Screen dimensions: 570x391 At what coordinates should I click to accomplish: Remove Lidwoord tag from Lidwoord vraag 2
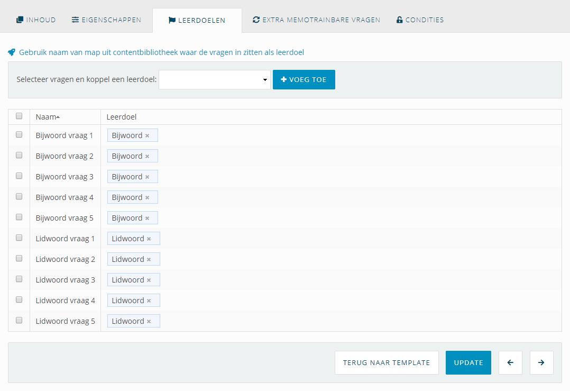click(149, 260)
